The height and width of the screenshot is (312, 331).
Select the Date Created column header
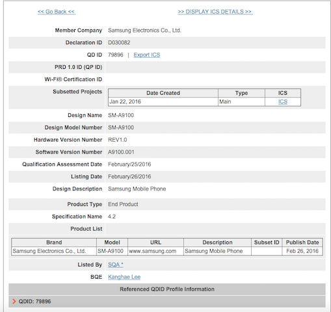tap(163, 93)
